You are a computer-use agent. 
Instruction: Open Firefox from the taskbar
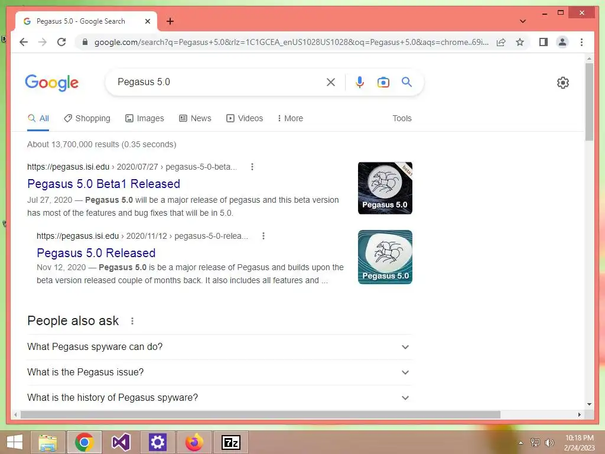194,442
